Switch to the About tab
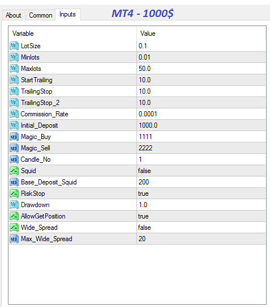This screenshot has width=270, height=307. (14, 15)
